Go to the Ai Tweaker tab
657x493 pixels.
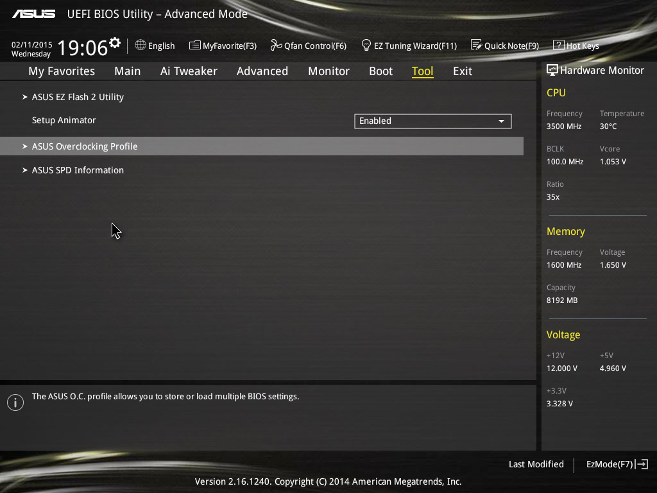[x=189, y=71]
